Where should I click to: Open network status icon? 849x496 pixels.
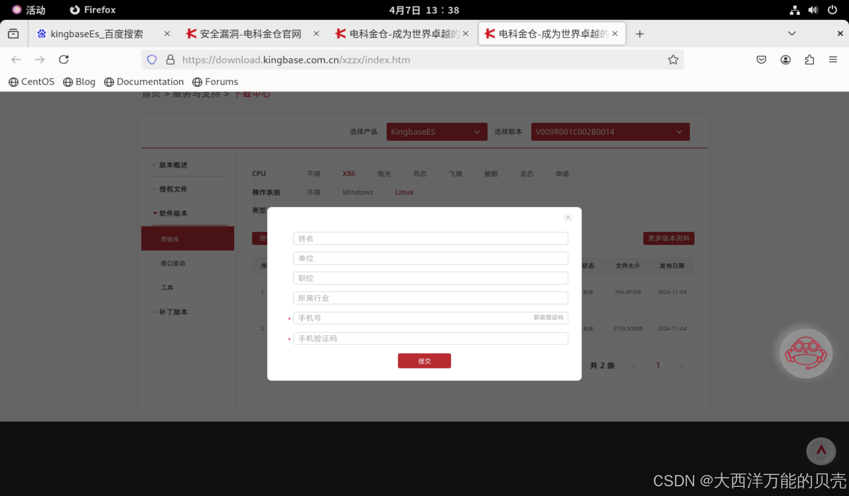point(795,10)
